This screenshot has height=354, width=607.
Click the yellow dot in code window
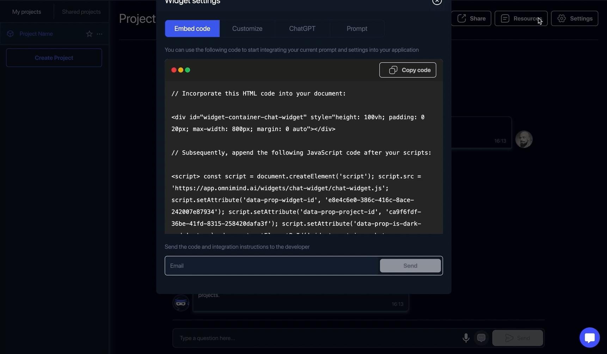tap(180, 70)
